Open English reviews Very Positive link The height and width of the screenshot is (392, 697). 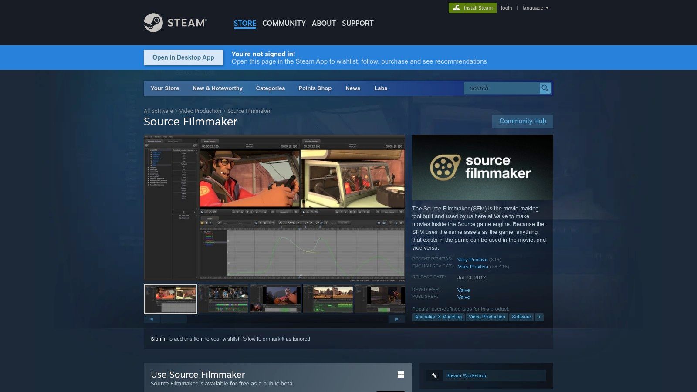click(x=473, y=267)
